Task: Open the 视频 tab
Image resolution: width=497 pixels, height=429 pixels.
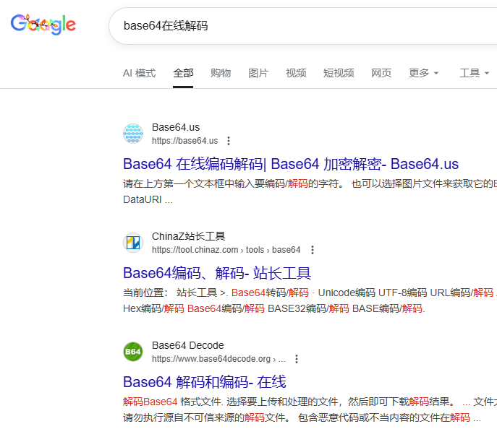Action: pos(296,73)
